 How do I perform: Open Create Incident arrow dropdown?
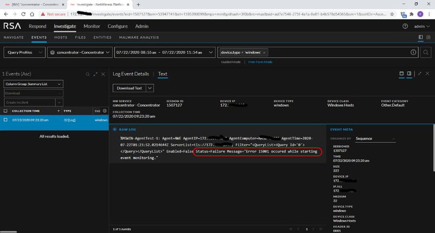pos(59,103)
